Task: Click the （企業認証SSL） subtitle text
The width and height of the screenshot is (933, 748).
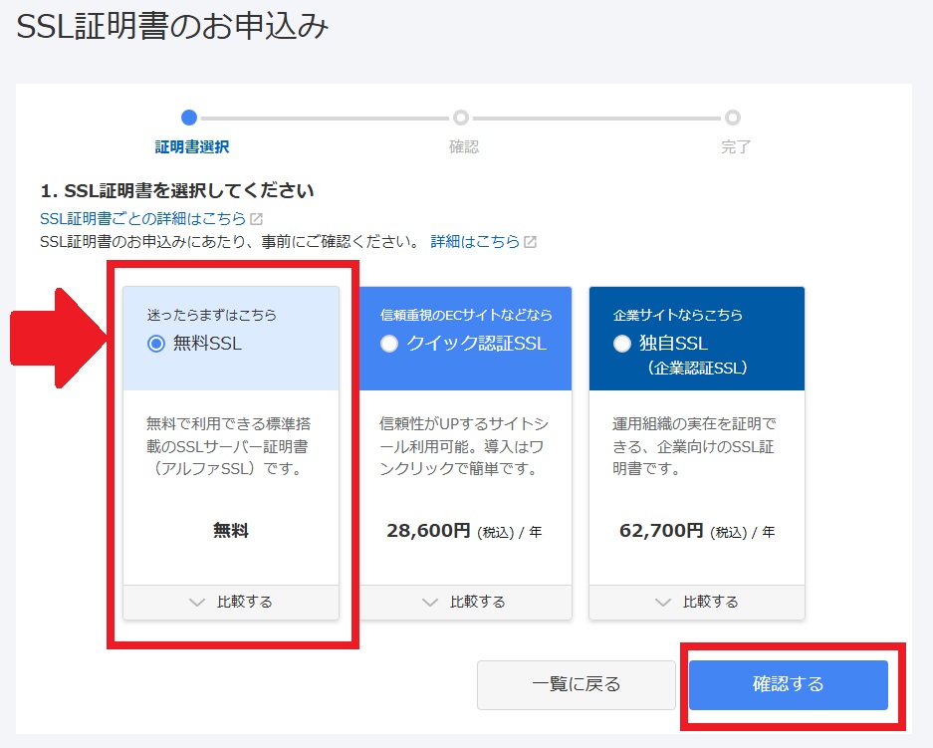Action: pyautogui.click(x=697, y=368)
